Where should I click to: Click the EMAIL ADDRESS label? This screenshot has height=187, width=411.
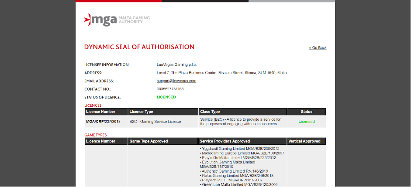pos(99,81)
